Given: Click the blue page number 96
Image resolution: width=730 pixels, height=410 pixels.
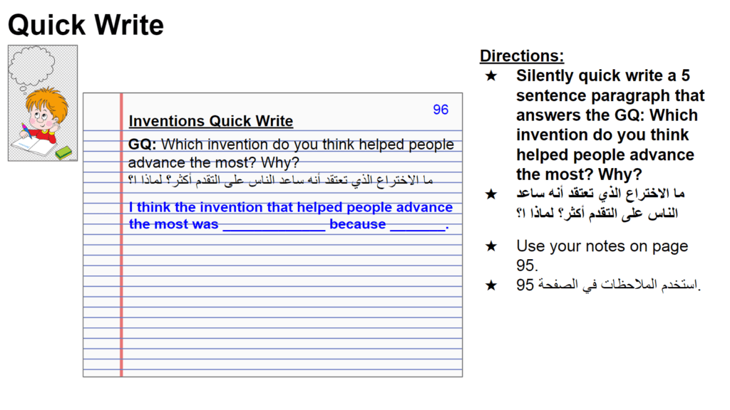Looking at the screenshot, I should pos(441,110).
